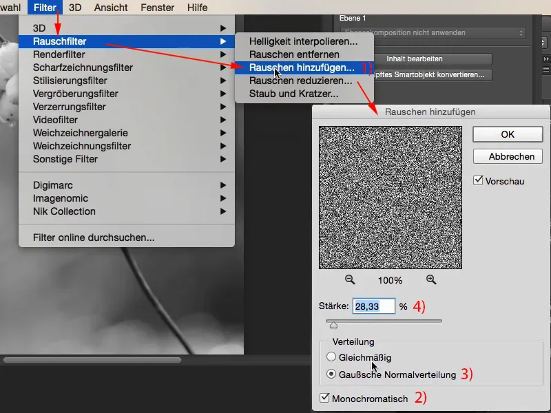Expand the Sonstige Filter submenu
Viewport: 551px width, 413px height.
[x=127, y=159]
